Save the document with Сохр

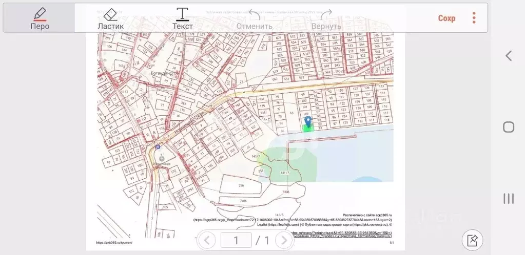click(446, 18)
